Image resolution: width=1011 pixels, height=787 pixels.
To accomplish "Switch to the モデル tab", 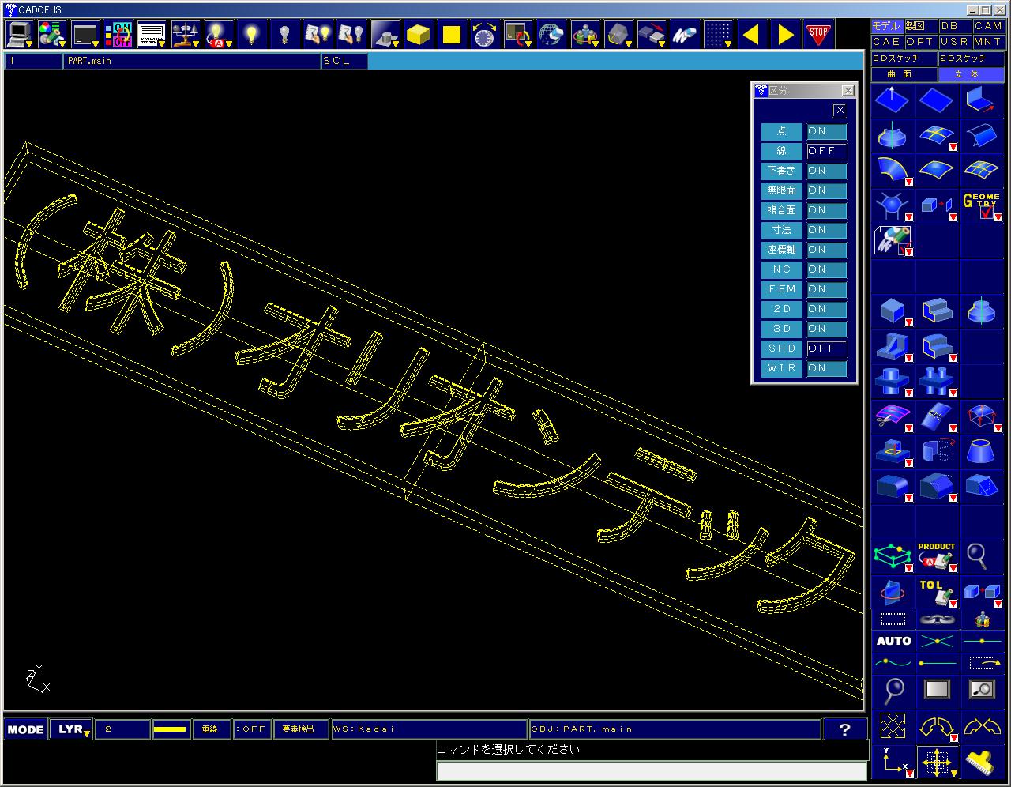I will tap(886, 26).
